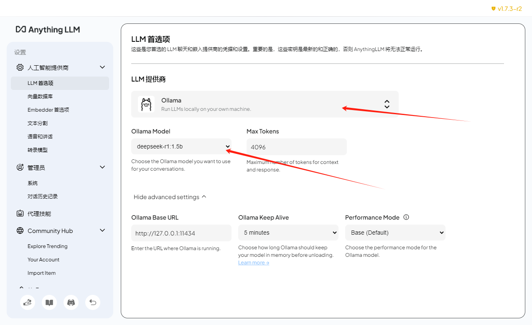Open the Performance Mode dropdown
This screenshot has height=325, width=532.
click(x=395, y=233)
